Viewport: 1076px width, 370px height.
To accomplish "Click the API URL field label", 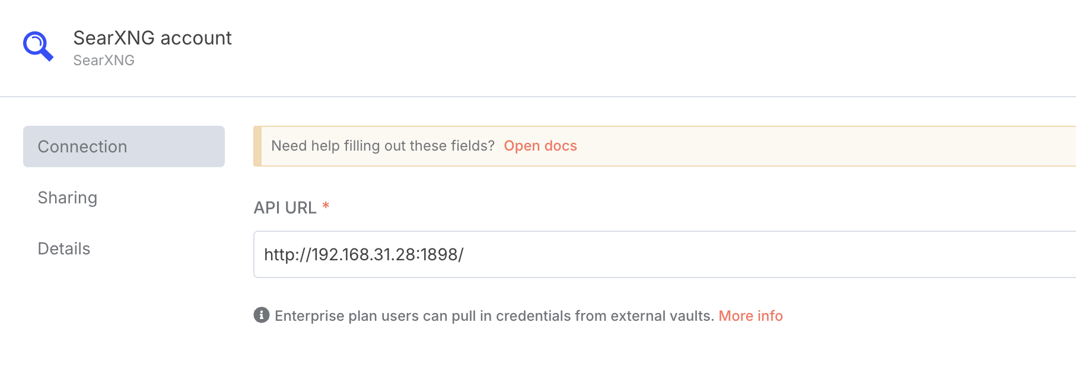I will point(285,208).
